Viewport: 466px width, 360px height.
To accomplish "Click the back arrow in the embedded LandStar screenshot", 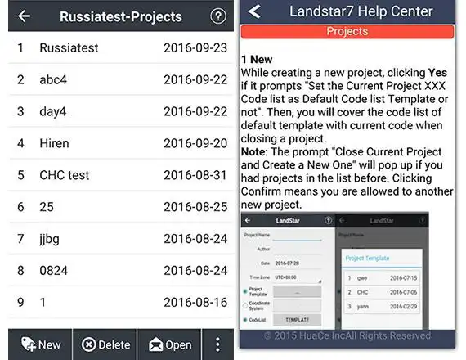I will pyautogui.click(x=248, y=220).
